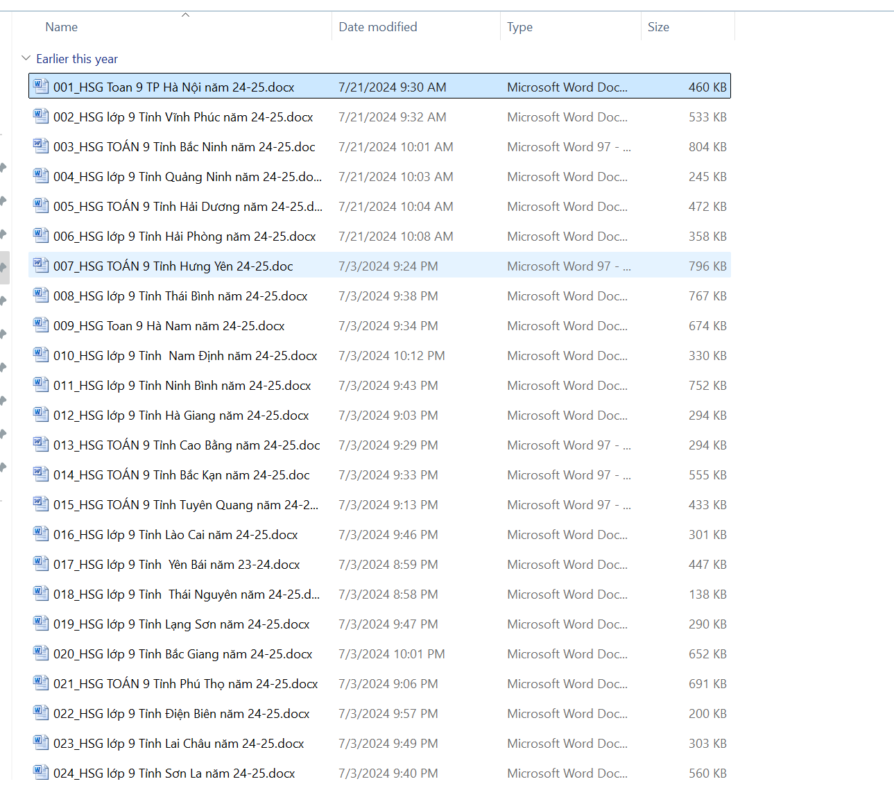The image size is (894, 795).
Task: Click the Word icon of 017_HSG lớp 9 Tỉnh Yên Bái
Action: pos(41,563)
